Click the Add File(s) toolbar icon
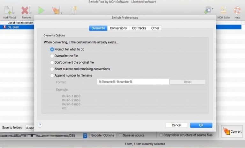 (8, 11)
